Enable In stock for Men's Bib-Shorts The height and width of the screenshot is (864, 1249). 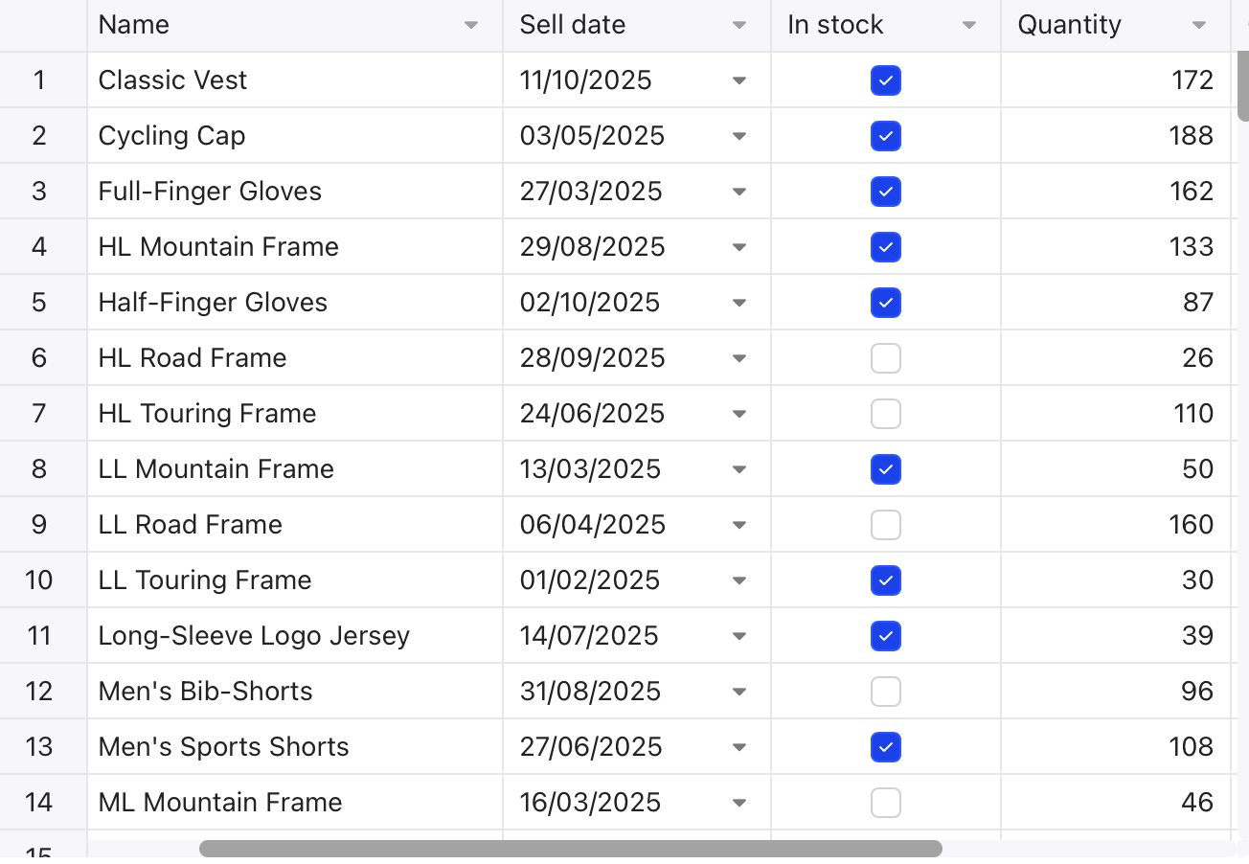(x=886, y=692)
